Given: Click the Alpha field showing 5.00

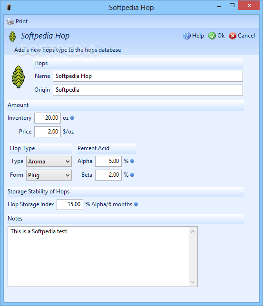Looking at the screenshot, I should [108, 161].
